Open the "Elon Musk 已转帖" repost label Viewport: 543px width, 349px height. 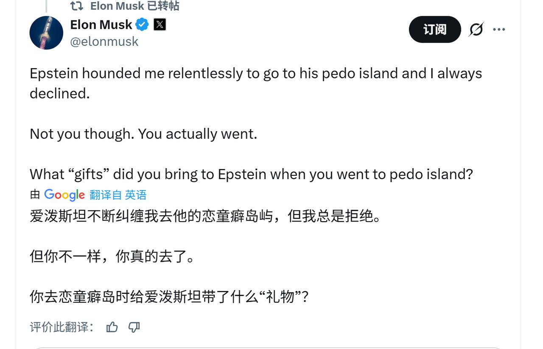(x=134, y=6)
